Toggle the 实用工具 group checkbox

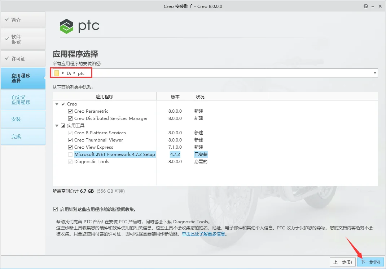pos(63,126)
